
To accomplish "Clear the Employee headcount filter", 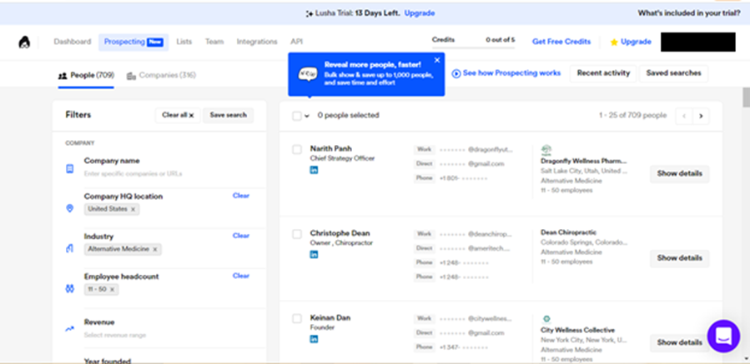I will pos(240,276).
